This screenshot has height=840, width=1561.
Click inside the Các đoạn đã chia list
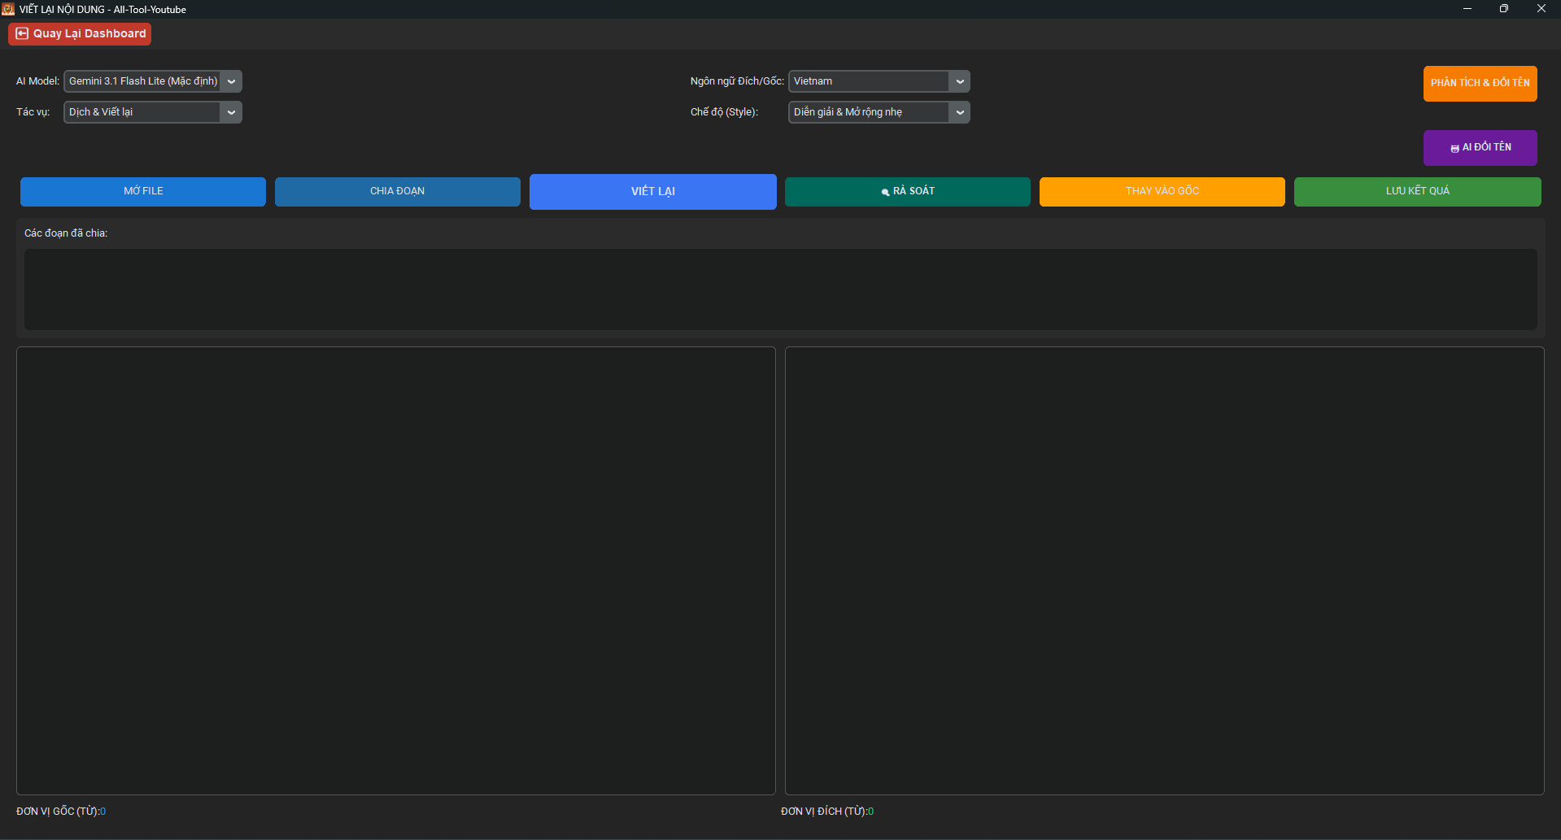[x=780, y=289]
